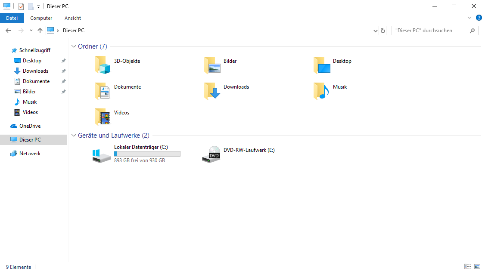Maximize the Dieser PC window
The height and width of the screenshot is (271, 482).
pos(454,6)
